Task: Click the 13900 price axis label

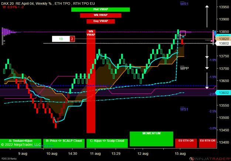Action: pyautogui.click(x=224, y=19)
